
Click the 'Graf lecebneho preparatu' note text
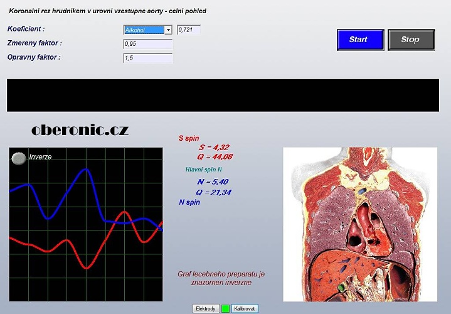[x=221, y=278]
